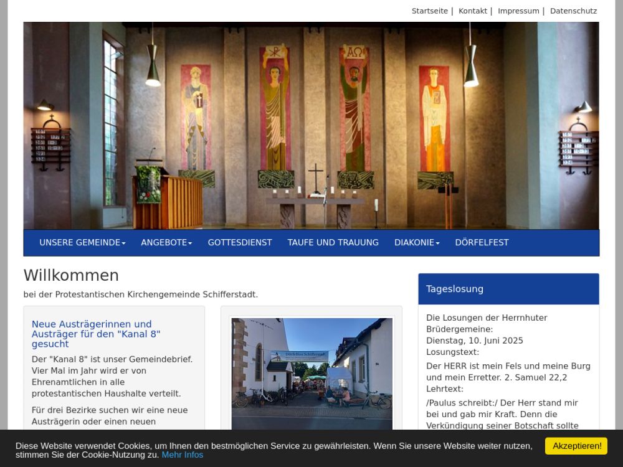The height and width of the screenshot is (467, 623).
Task: Open the Diakonie dropdown menu
Action: point(417,243)
